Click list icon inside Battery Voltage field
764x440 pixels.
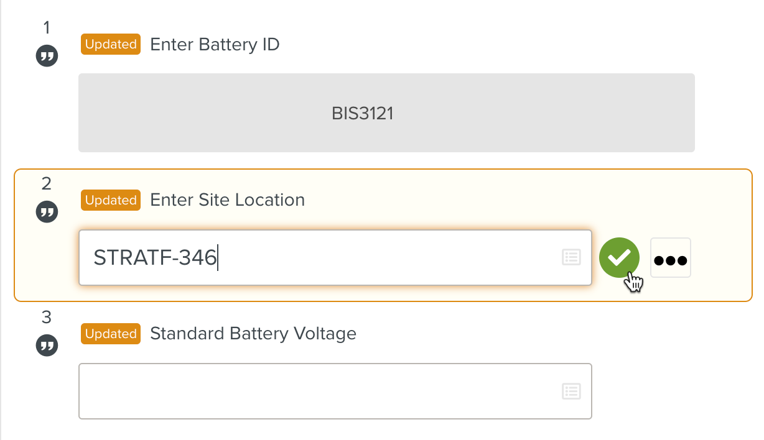[x=571, y=391]
